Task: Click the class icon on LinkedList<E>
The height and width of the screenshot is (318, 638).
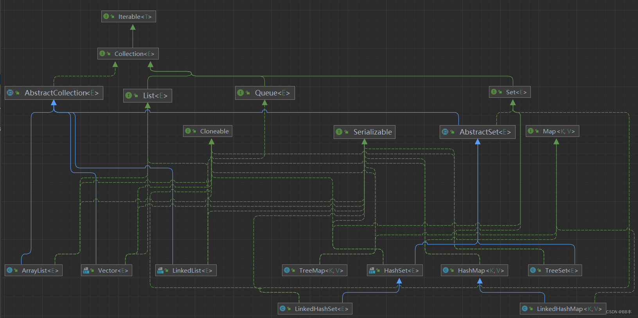Action: point(160,270)
